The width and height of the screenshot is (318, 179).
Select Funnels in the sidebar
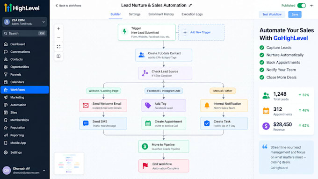[x=24, y=75]
